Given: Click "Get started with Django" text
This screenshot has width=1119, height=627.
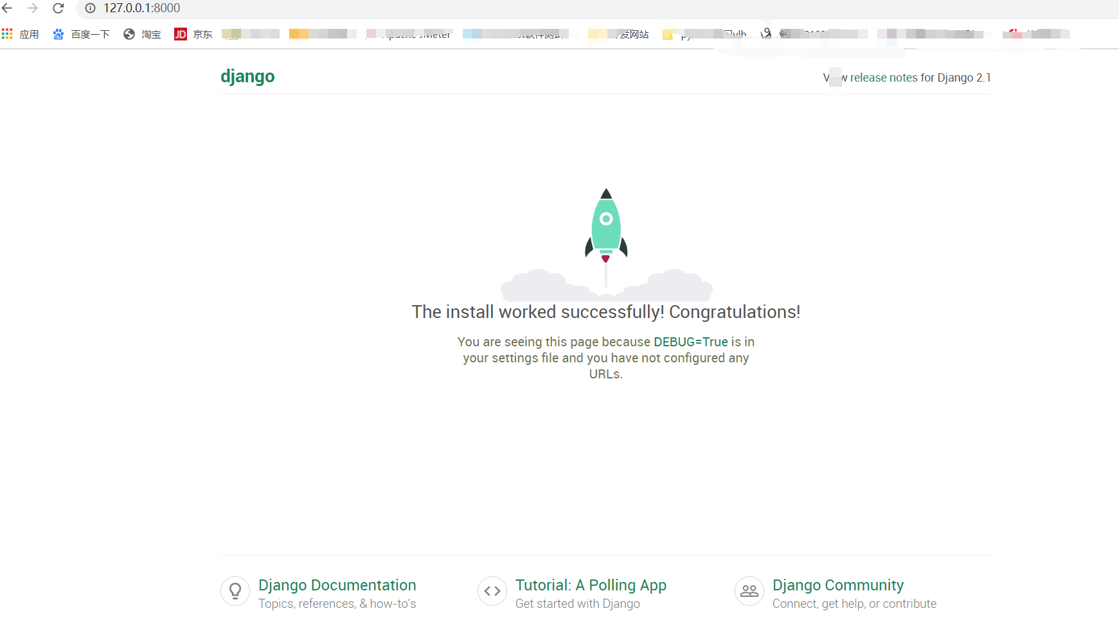Looking at the screenshot, I should 578,604.
